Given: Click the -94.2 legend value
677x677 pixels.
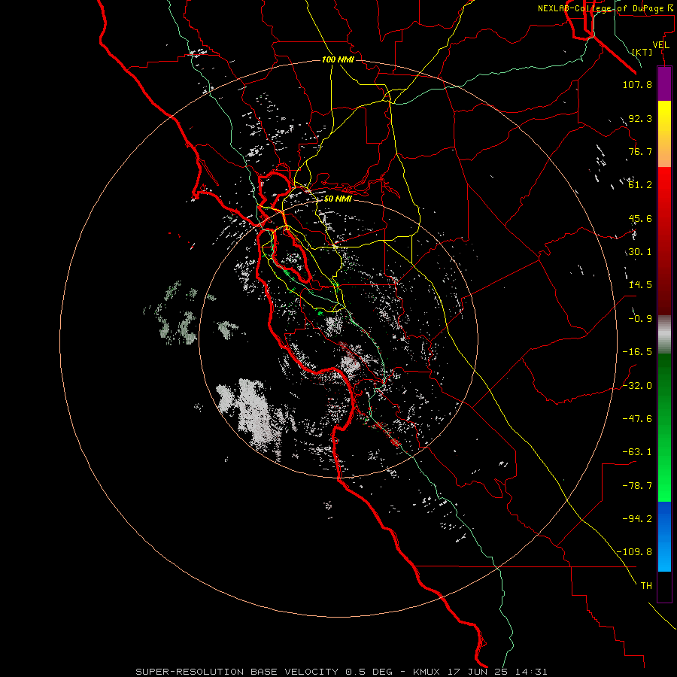Looking at the screenshot, I should pos(637,519).
